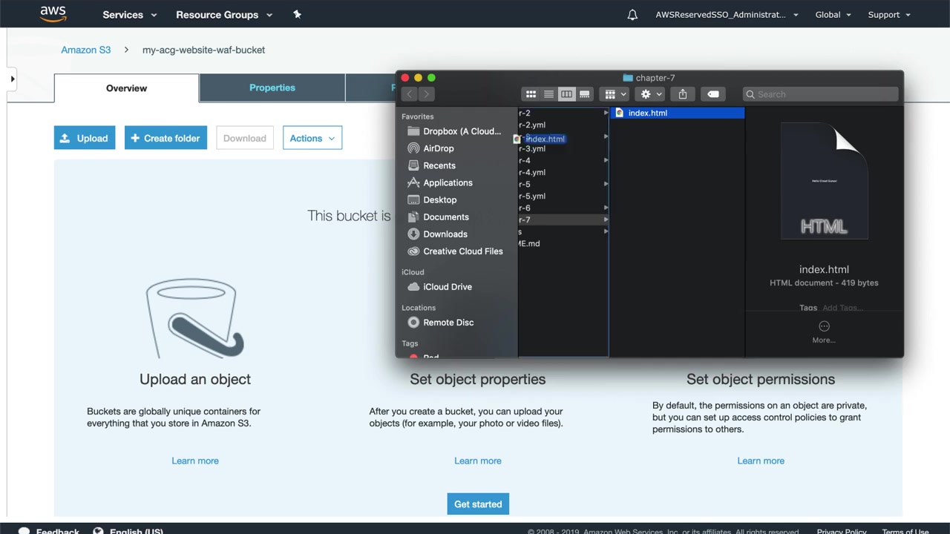This screenshot has width=950, height=534.
Task: Select index.html in the chapter-7 column
Action: click(677, 113)
